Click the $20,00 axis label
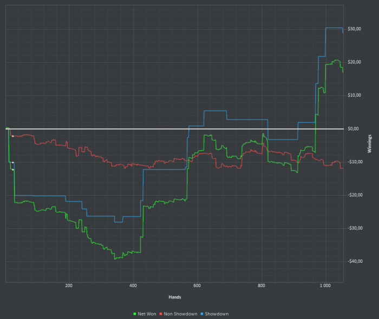The image size is (379, 319). point(354,62)
